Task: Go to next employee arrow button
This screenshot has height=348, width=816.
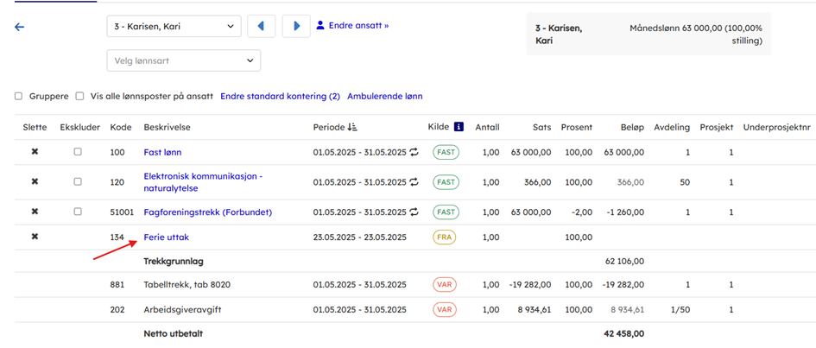Action: [x=296, y=26]
